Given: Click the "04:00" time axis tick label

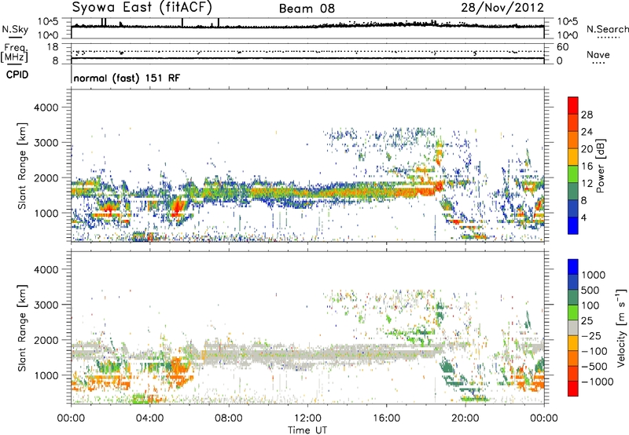Looking at the screenshot, I should click(x=149, y=419).
